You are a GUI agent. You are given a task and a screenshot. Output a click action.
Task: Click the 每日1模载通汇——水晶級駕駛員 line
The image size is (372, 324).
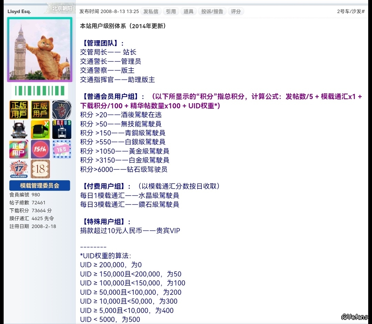130,195
